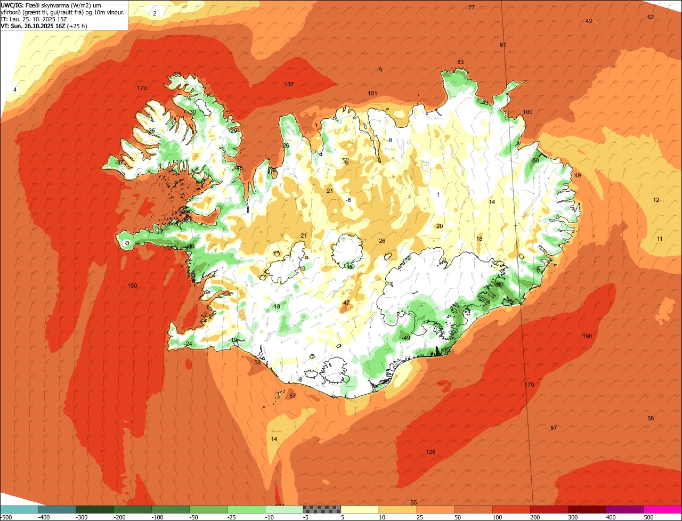Click the map value 12
This screenshot has width=682, height=521.
click(656, 200)
